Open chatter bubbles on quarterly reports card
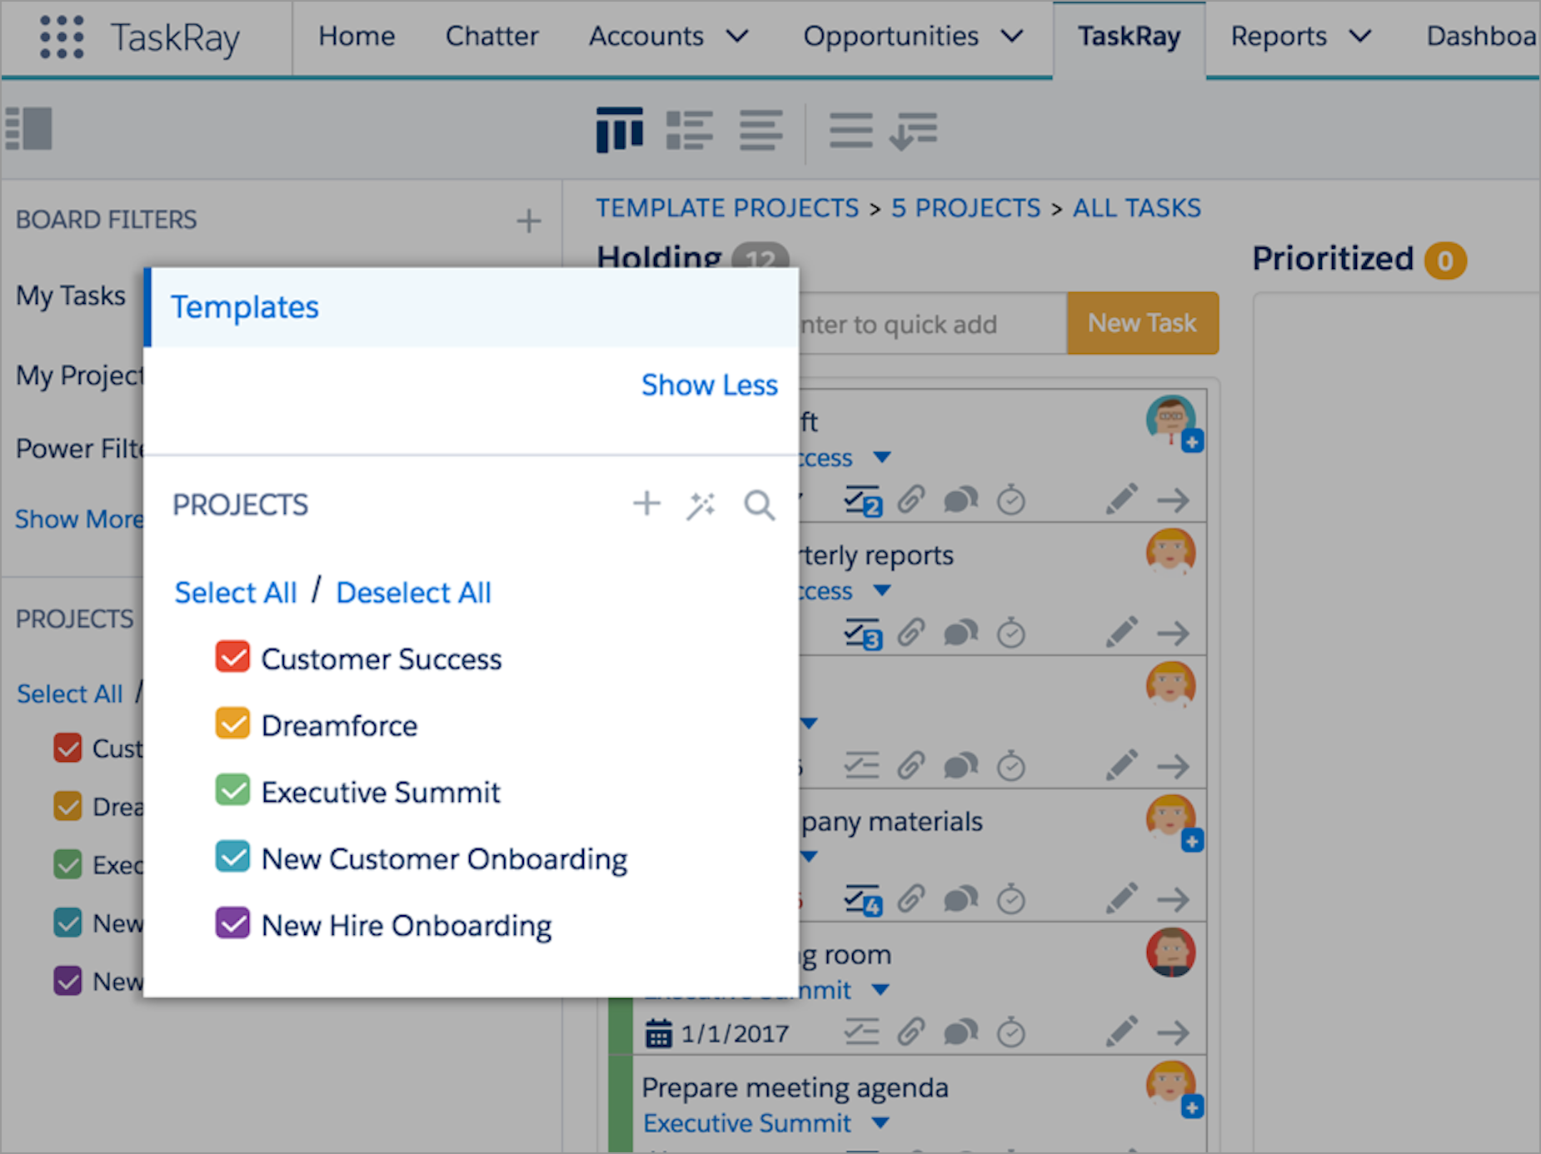This screenshot has height=1154, width=1541. coord(960,634)
